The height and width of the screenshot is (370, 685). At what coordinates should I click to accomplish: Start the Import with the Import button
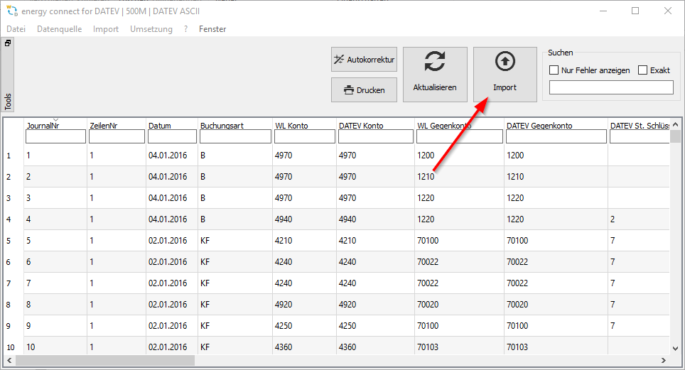coord(505,75)
